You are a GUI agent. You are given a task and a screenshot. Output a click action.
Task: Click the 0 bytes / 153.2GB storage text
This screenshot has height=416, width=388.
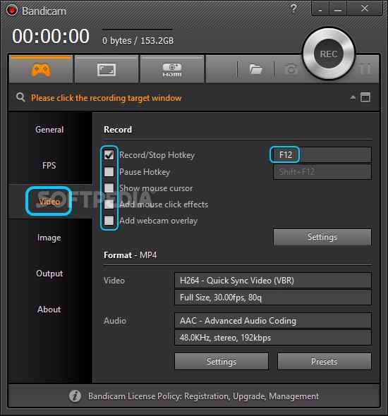pyautogui.click(x=138, y=41)
